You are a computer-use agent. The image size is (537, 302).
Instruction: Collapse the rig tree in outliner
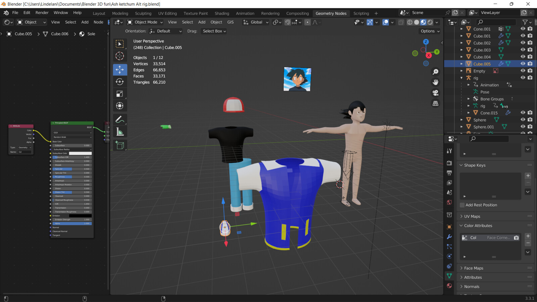(461, 78)
